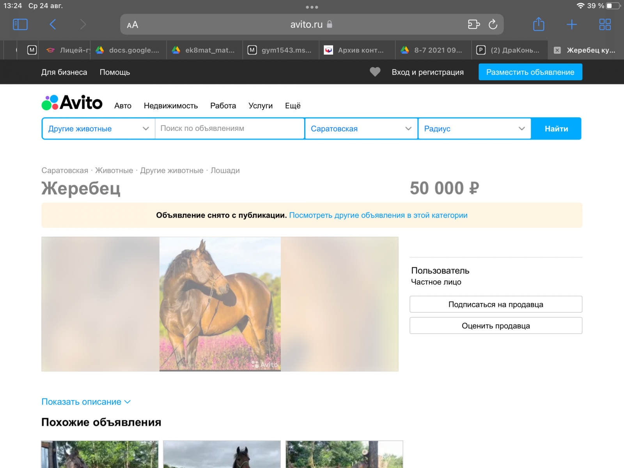Go back to the previous page
Screen dimensions: 624x468
pyautogui.click(x=53, y=25)
